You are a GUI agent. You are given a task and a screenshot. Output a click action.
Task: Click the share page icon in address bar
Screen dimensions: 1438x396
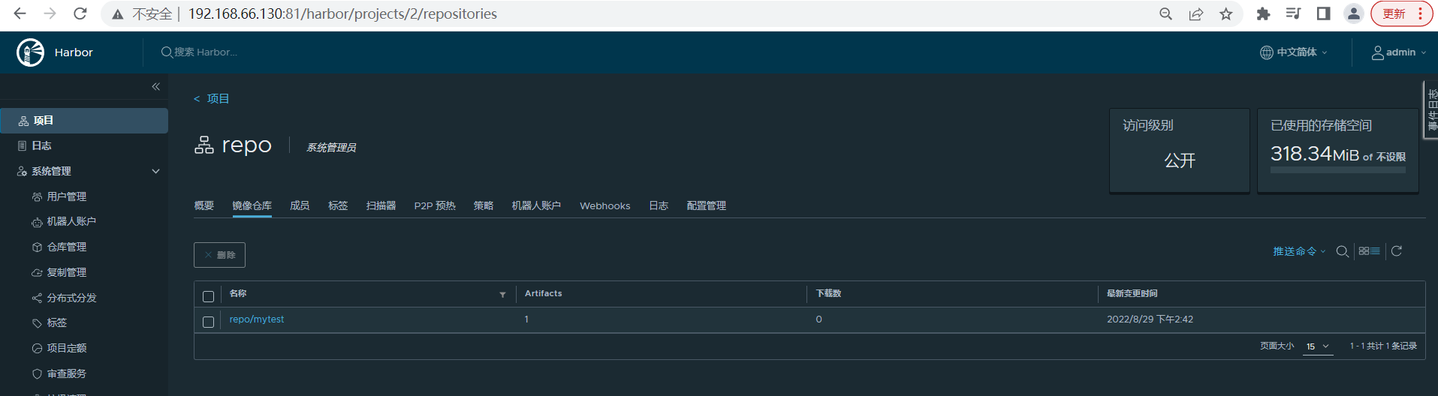(1196, 13)
